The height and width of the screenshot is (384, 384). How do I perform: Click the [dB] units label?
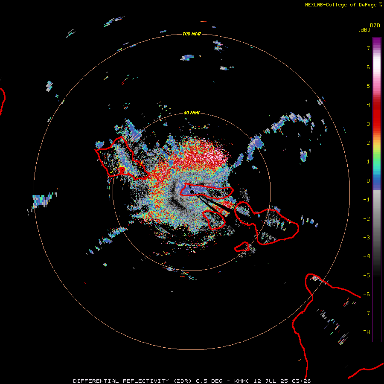(364, 29)
